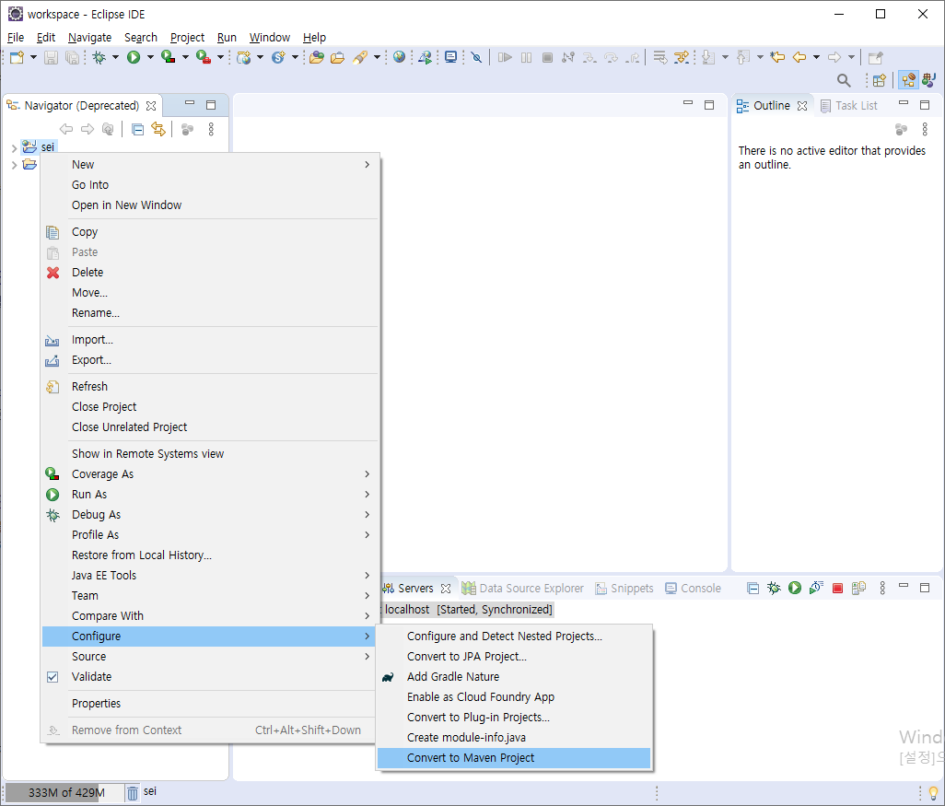Viewport: 945px width, 806px height.
Task: Click the Coverage run icon in toolbar
Action: [169, 57]
